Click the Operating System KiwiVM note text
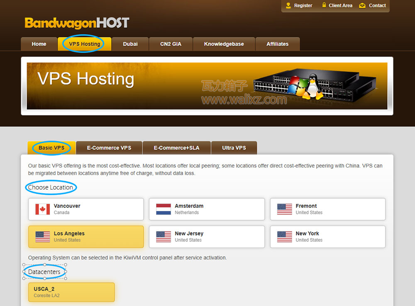Screen dimensions: 415x306 point(127,257)
